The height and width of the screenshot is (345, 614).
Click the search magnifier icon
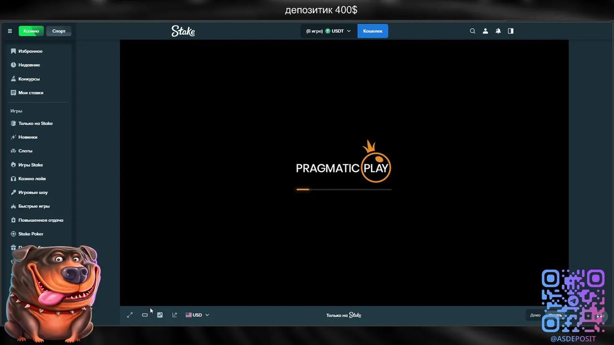click(x=472, y=31)
